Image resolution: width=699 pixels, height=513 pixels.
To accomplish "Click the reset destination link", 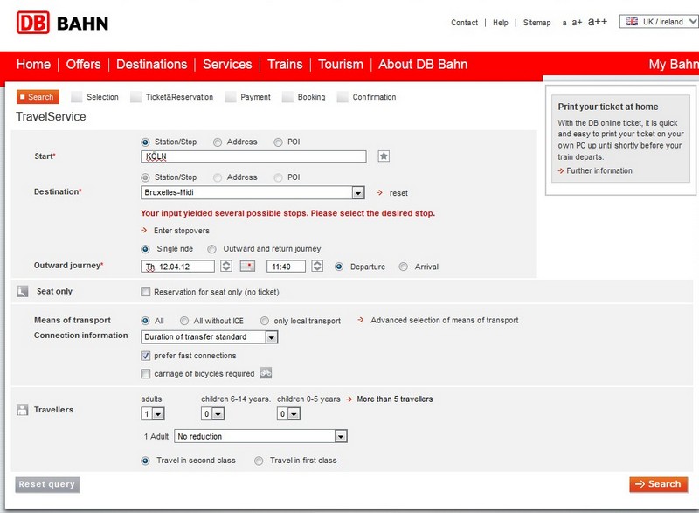I will pyautogui.click(x=398, y=193).
